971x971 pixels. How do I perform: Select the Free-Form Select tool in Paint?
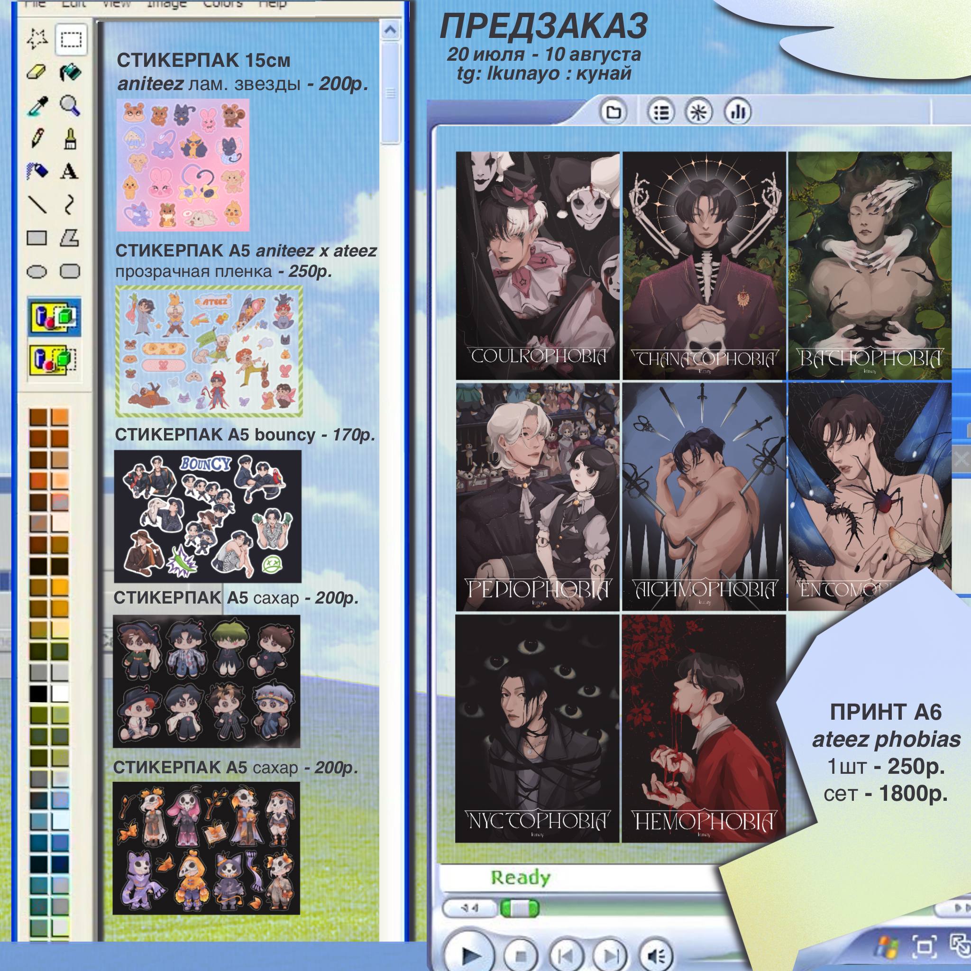[38, 39]
